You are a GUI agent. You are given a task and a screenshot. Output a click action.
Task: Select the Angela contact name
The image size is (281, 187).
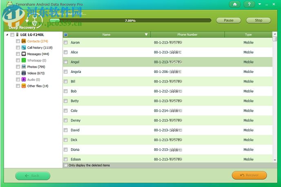point(76,72)
